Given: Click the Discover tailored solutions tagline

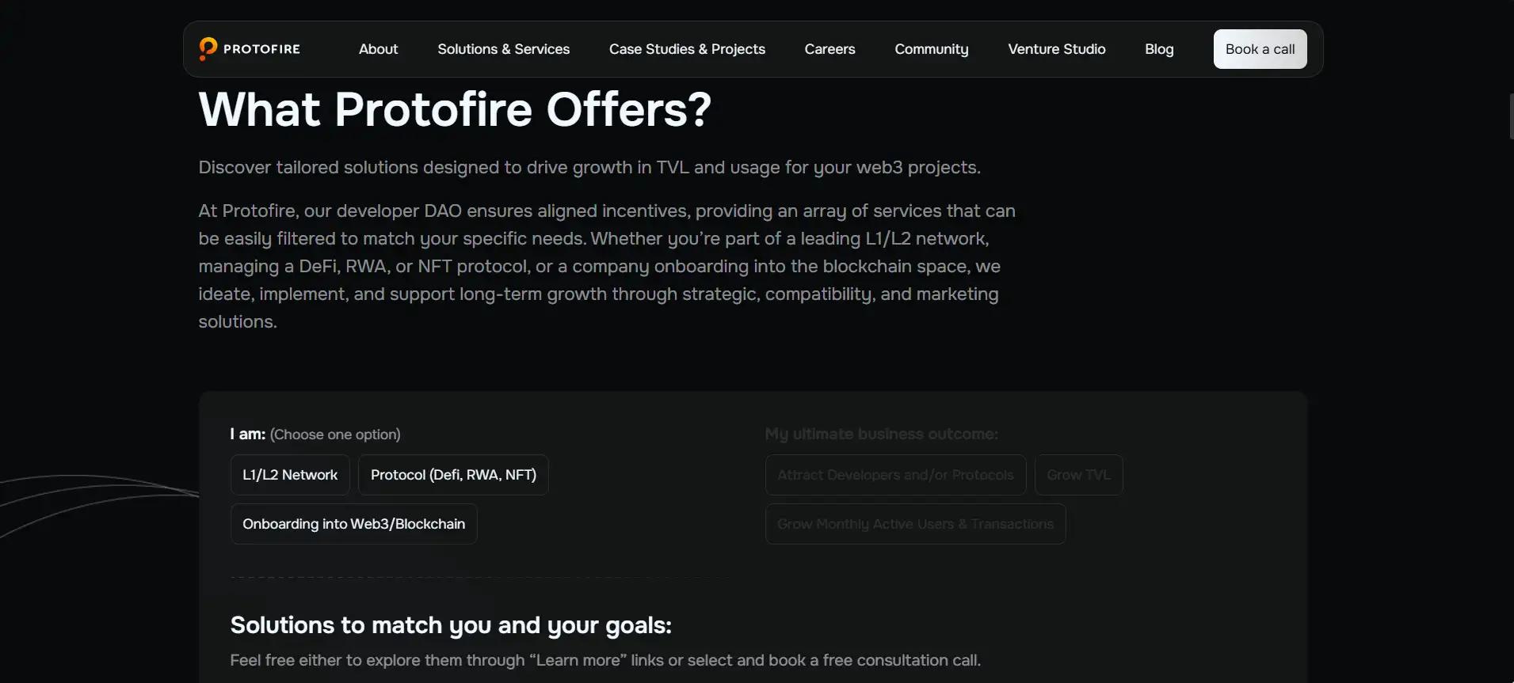Looking at the screenshot, I should click(589, 168).
